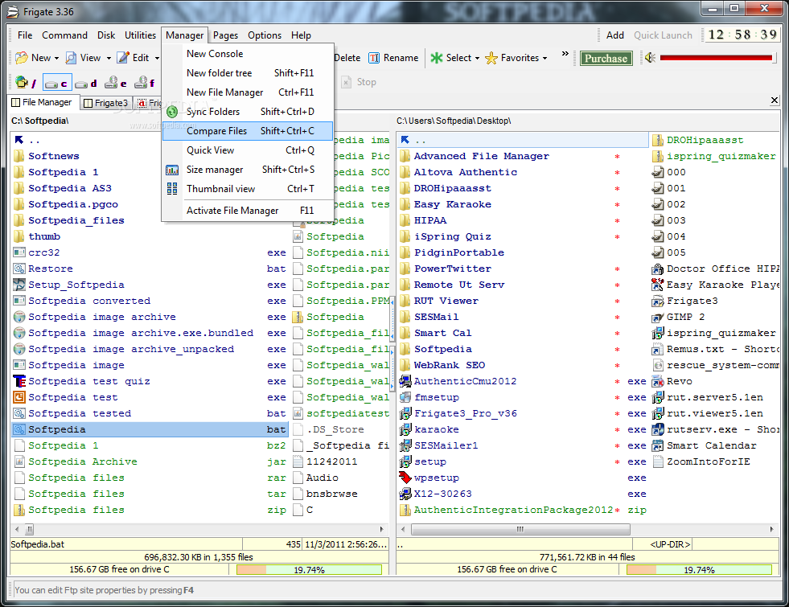The image size is (789, 607).
Task: Click the Rename toolbar icon
Action: (374, 58)
